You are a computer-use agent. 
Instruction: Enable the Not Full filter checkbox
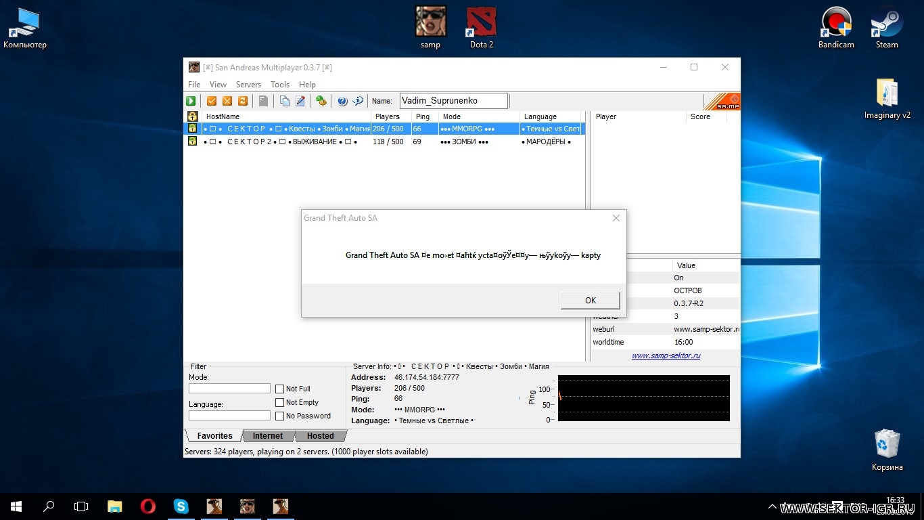click(x=280, y=389)
